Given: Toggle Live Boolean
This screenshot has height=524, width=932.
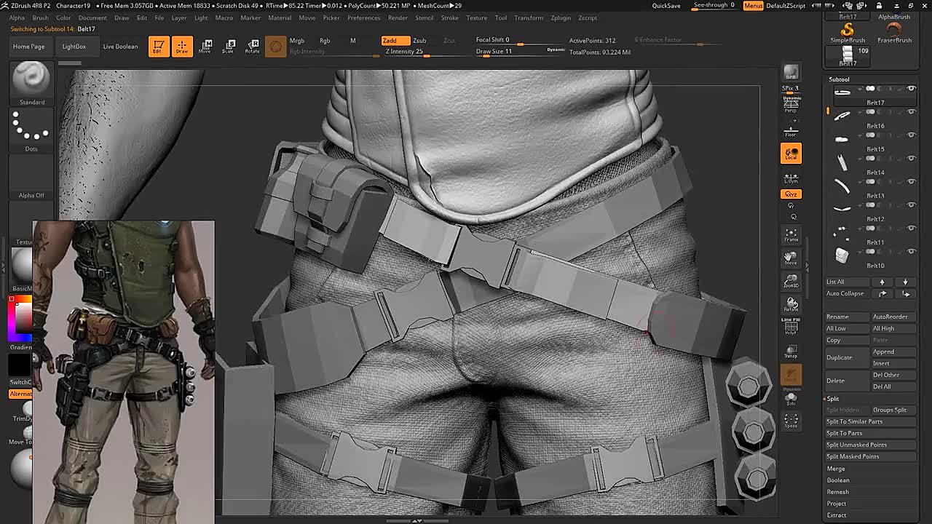Looking at the screenshot, I should tap(120, 47).
